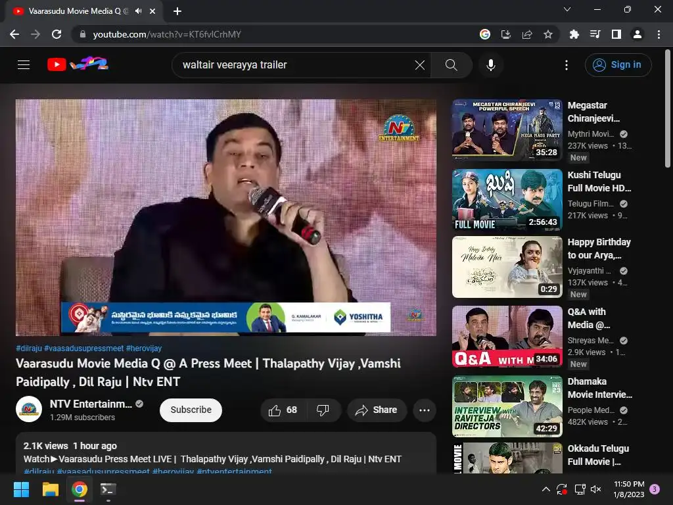Viewport: 673px width, 505px height.
Task: Open Q&A with Media thumbnail
Action: (x=507, y=336)
